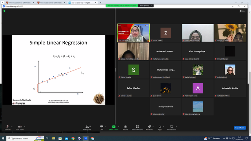Open the View Options dropdown
This screenshot has height=141, width=251.
[146, 6]
